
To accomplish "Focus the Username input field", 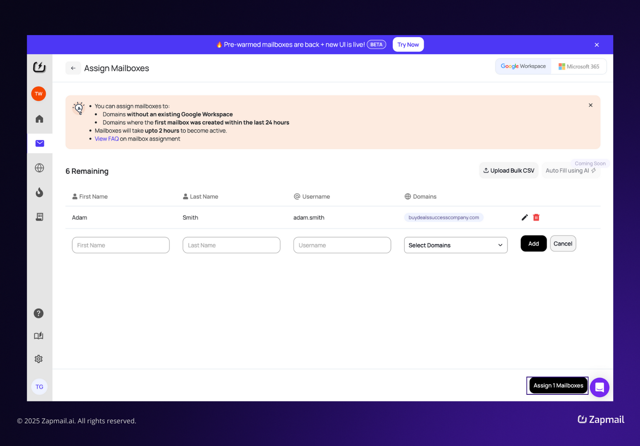I will pyautogui.click(x=342, y=245).
